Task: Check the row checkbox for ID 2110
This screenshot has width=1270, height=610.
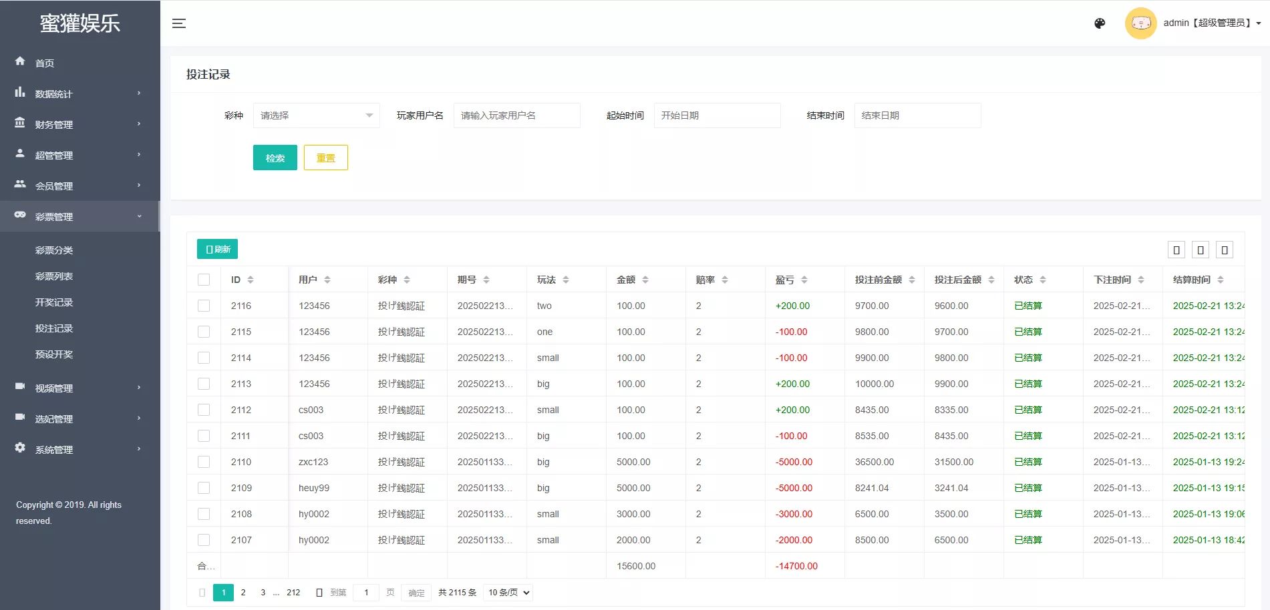Action: (204, 462)
